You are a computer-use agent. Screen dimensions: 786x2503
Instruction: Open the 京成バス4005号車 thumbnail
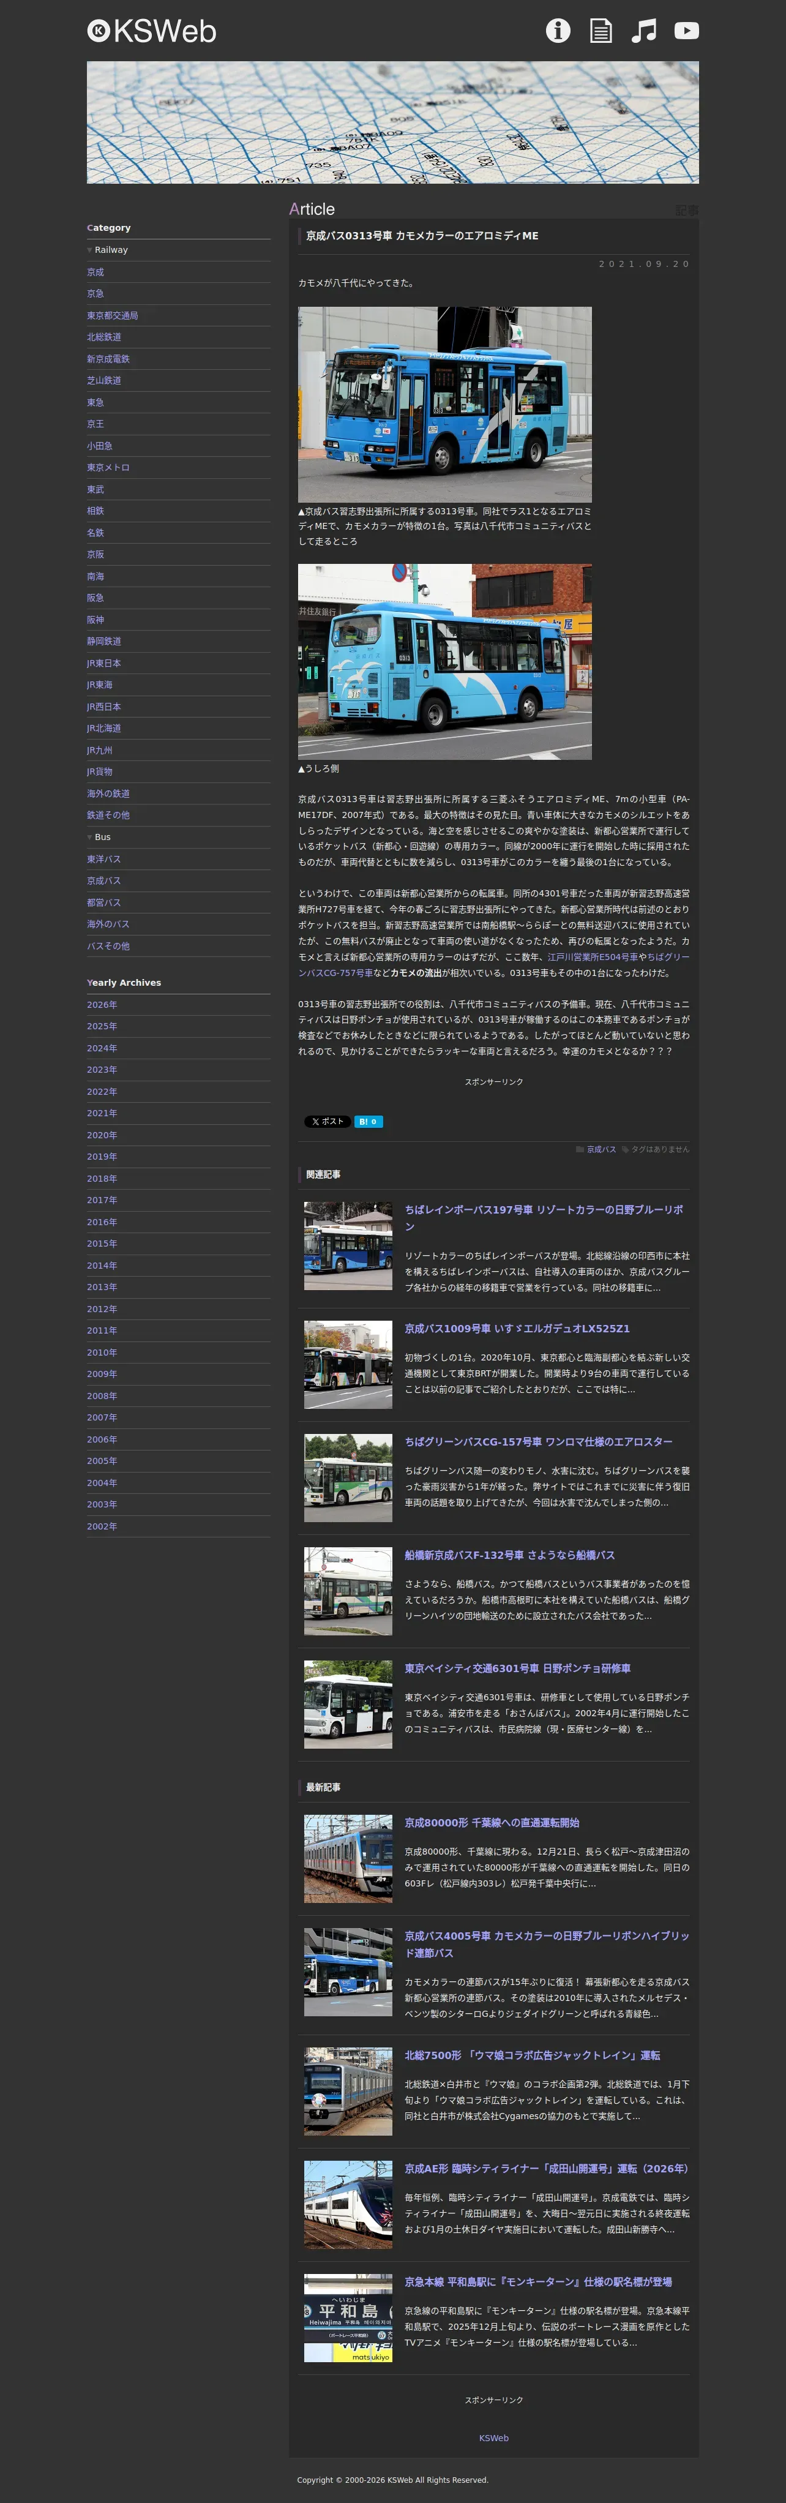[x=348, y=1972]
